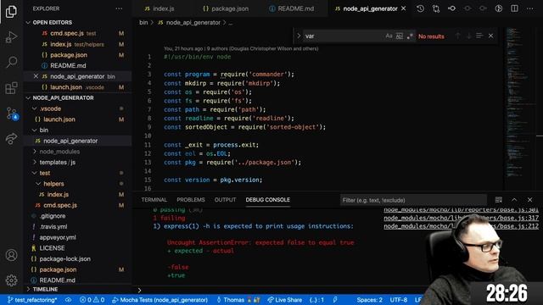Screen dimensions: 543x305
Task: Expand the replace field chevron
Action: pos(299,36)
